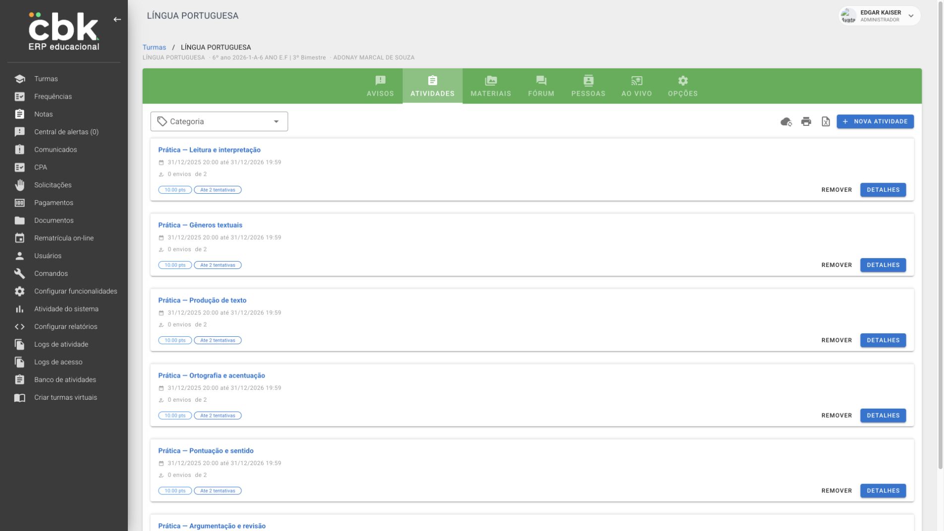The width and height of the screenshot is (944, 531).
Task: Remove Pontuação e sentido activity
Action: (836, 491)
